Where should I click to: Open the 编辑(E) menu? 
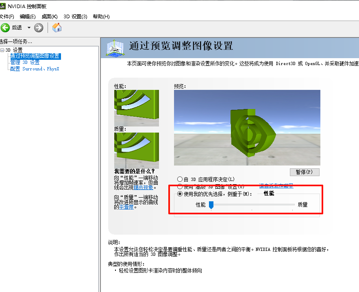28,17
